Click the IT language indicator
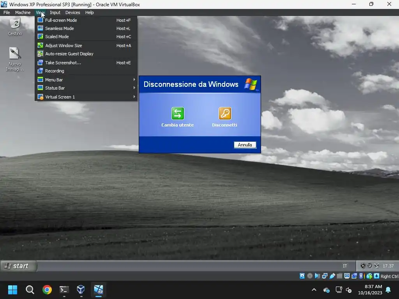Viewport: 399px width, 299px height. pyautogui.click(x=345, y=266)
